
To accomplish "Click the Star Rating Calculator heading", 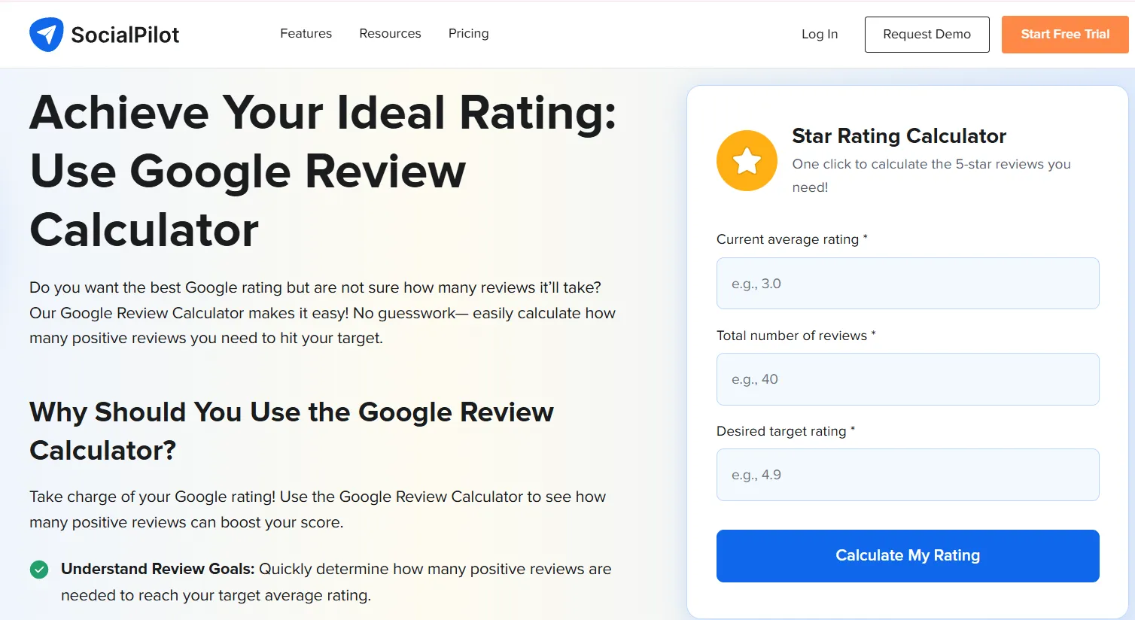I will pyautogui.click(x=899, y=136).
